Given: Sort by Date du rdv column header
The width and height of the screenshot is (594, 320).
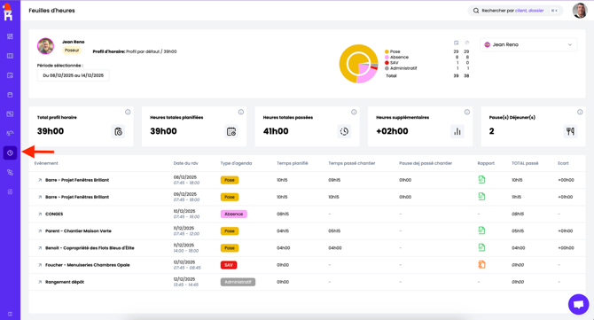Looking at the screenshot, I should 185,163.
